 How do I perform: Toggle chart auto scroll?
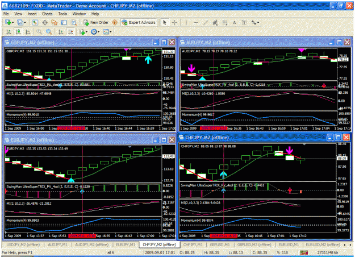61,32
